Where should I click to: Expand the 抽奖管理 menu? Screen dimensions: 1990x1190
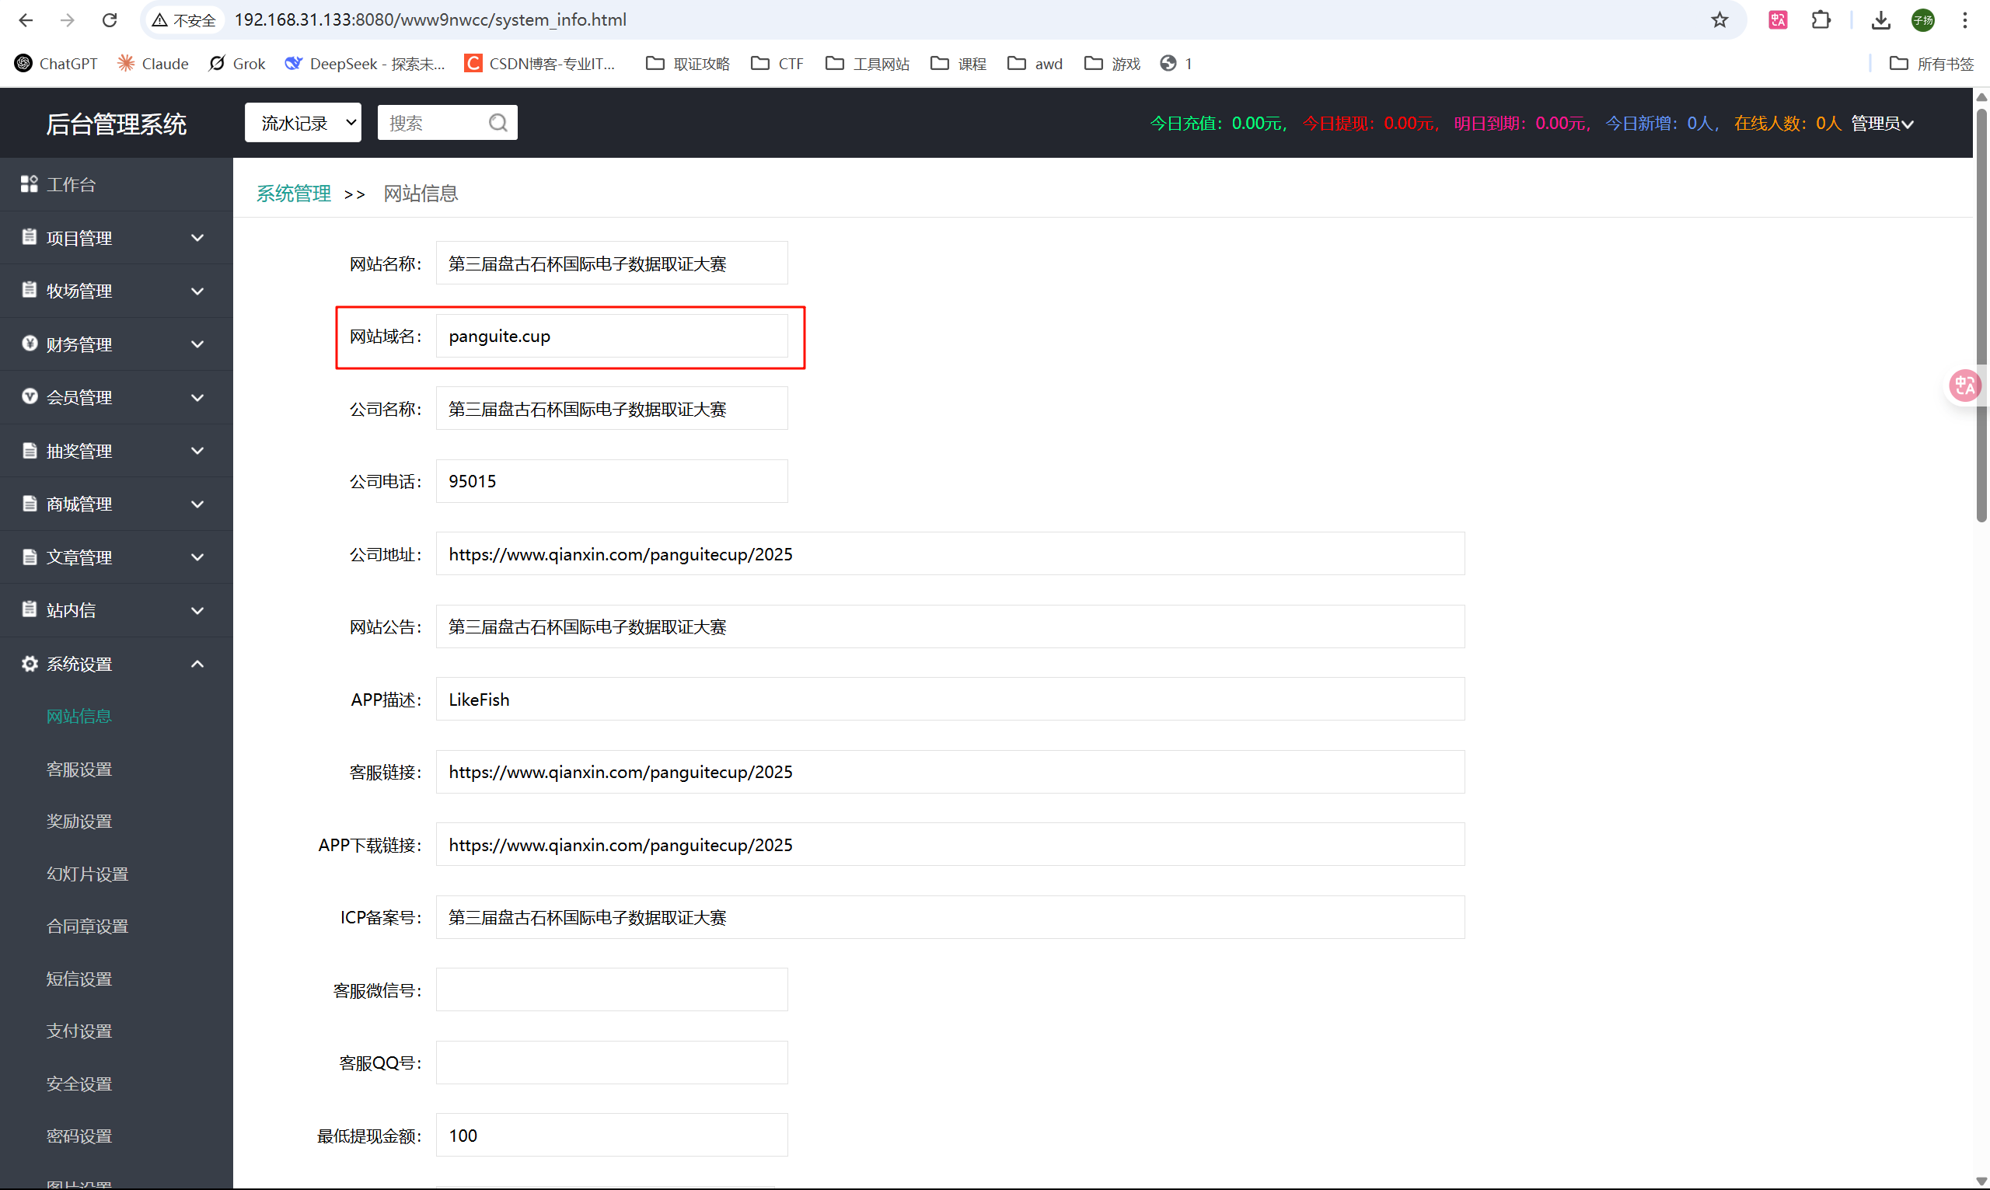click(117, 451)
